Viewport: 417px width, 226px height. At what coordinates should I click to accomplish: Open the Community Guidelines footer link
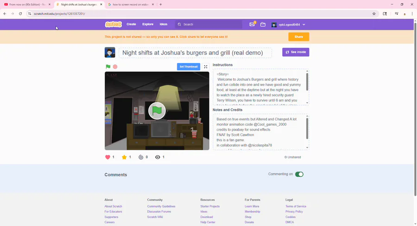pos(161,207)
